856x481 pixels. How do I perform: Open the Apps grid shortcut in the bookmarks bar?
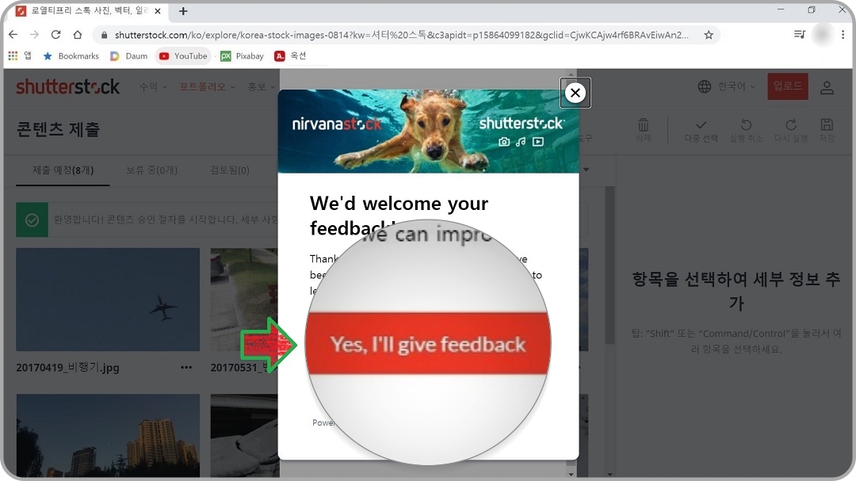point(13,55)
